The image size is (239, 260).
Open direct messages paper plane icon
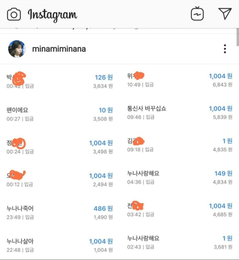click(x=225, y=13)
